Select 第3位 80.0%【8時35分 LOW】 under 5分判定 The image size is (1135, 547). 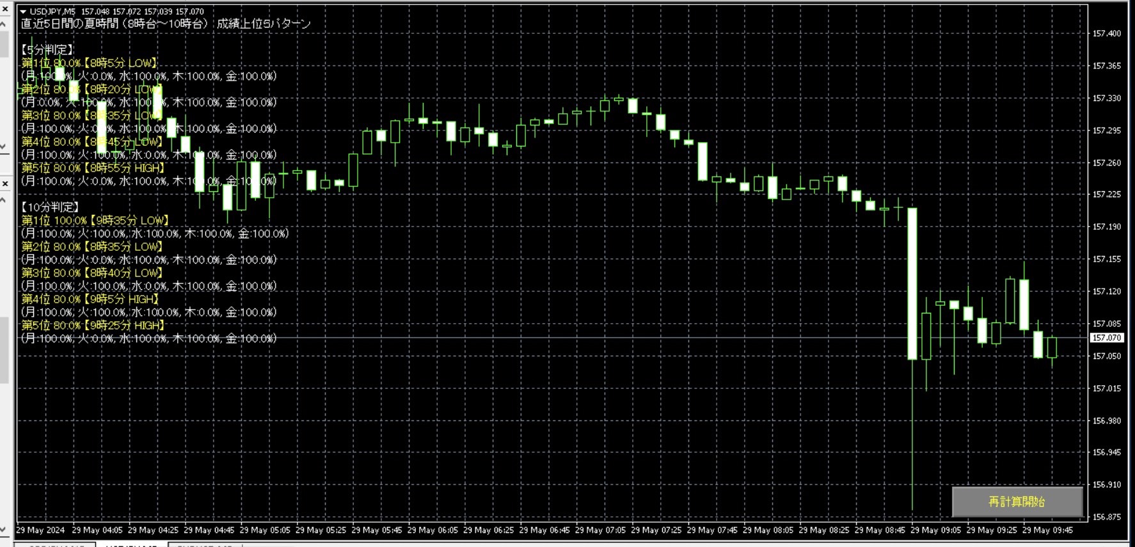91,116
